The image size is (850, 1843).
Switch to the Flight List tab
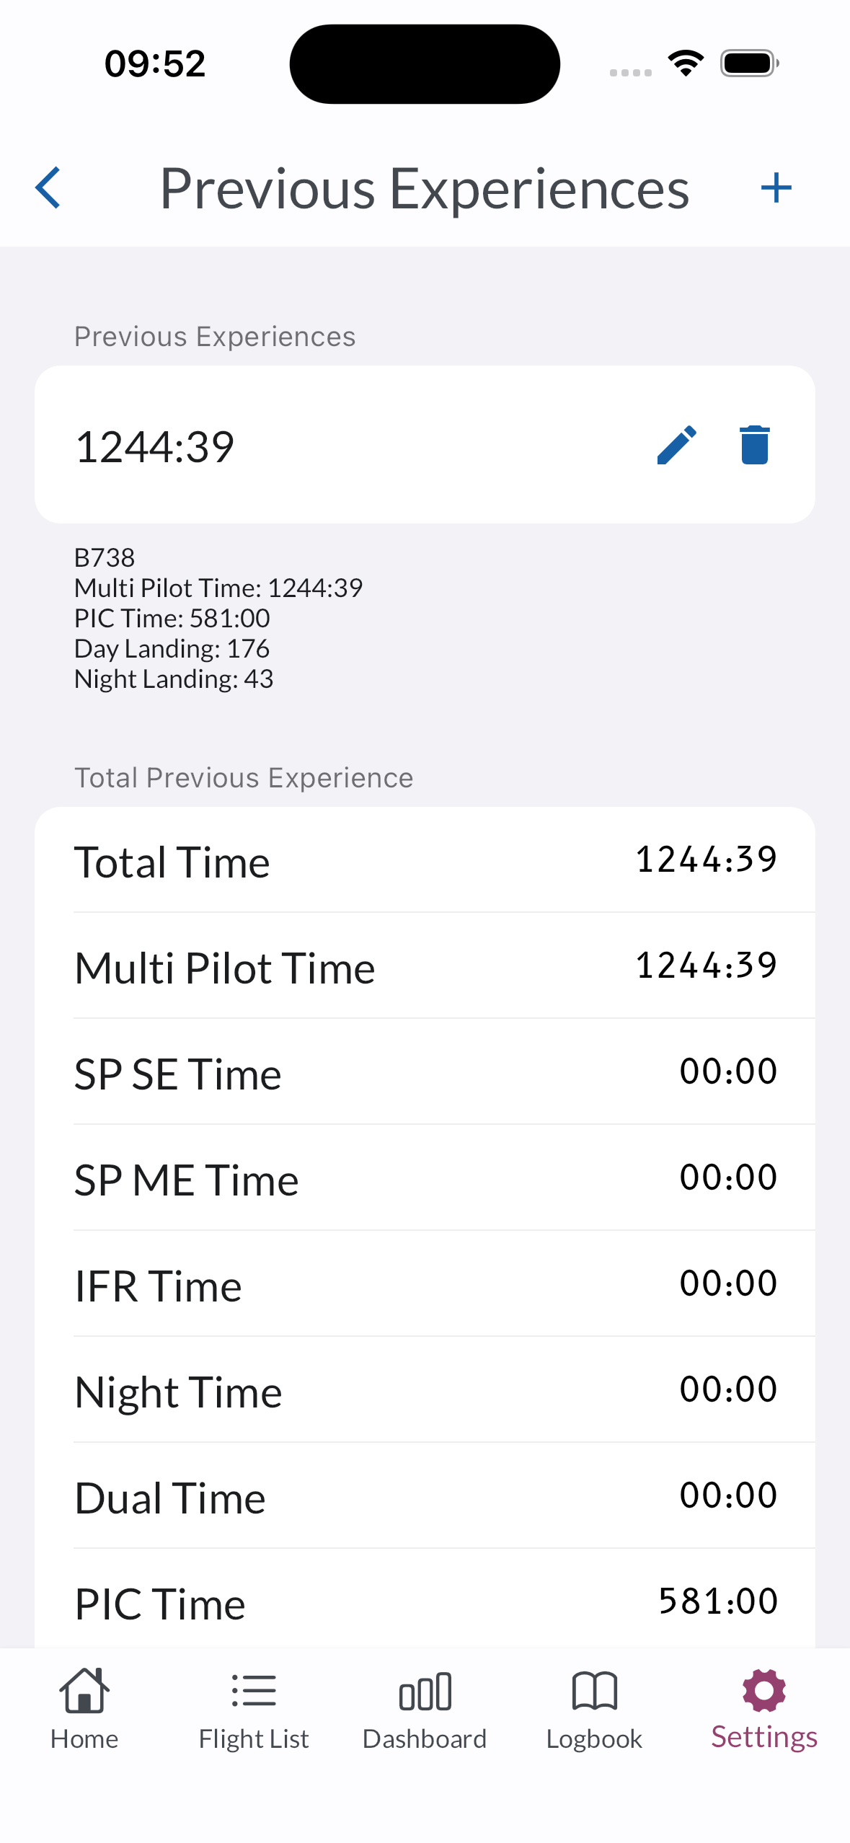tap(254, 1710)
